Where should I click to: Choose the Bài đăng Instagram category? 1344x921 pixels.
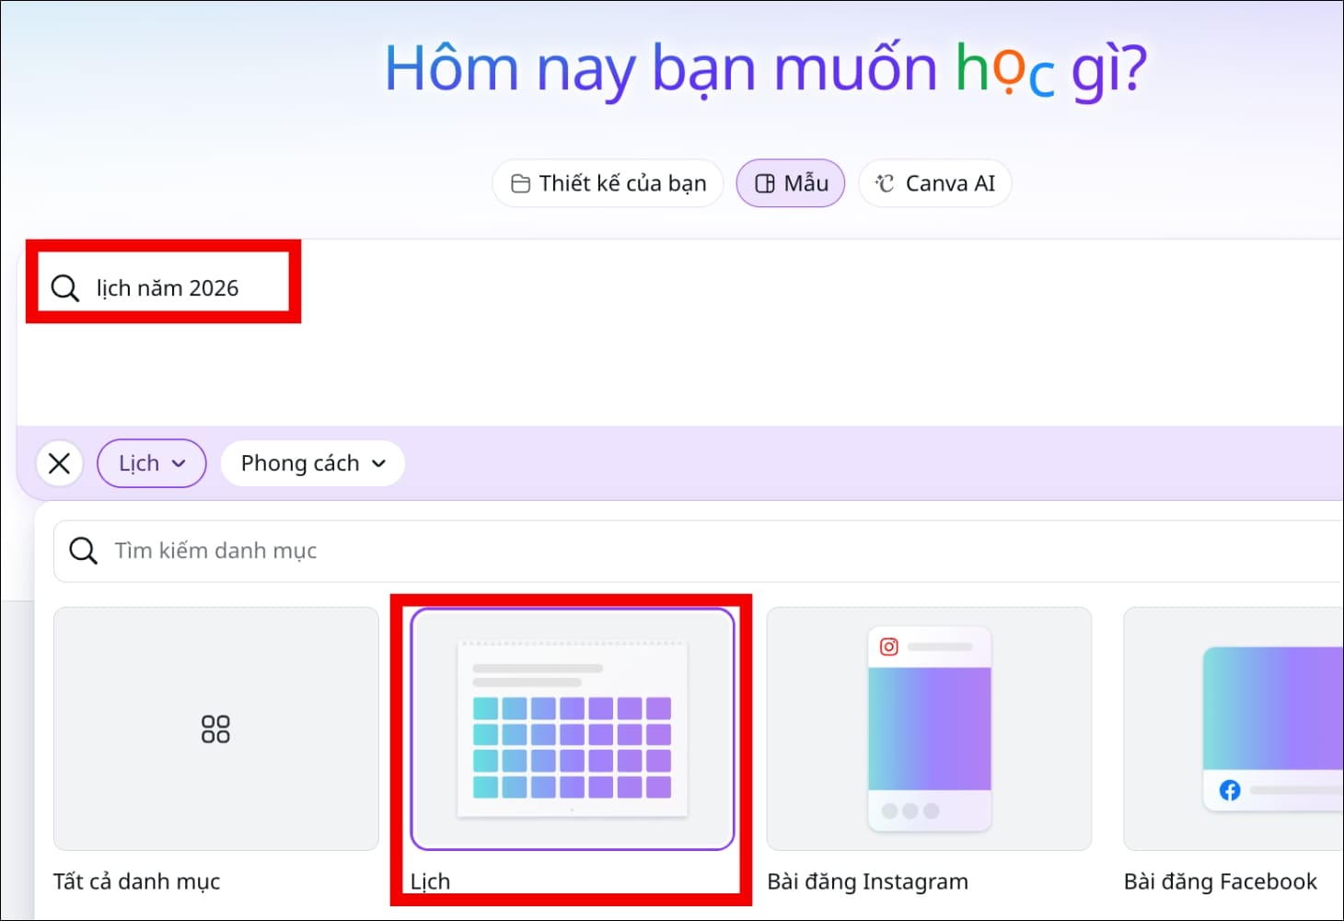pyautogui.click(x=928, y=729)
